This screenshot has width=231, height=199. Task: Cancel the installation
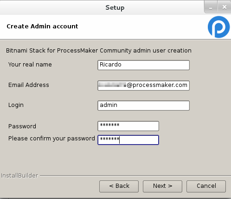point(206,186)
